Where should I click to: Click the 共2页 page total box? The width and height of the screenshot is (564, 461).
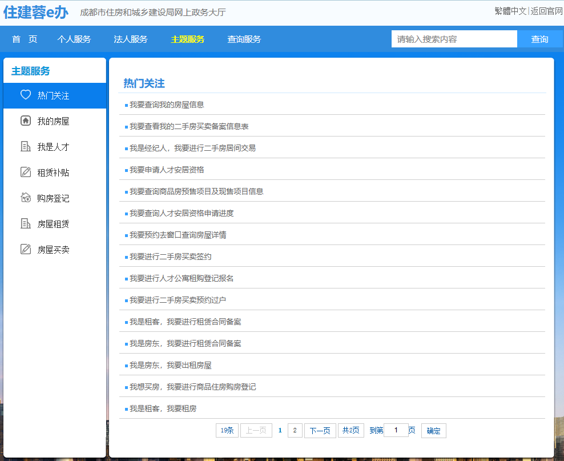(351, 430)
